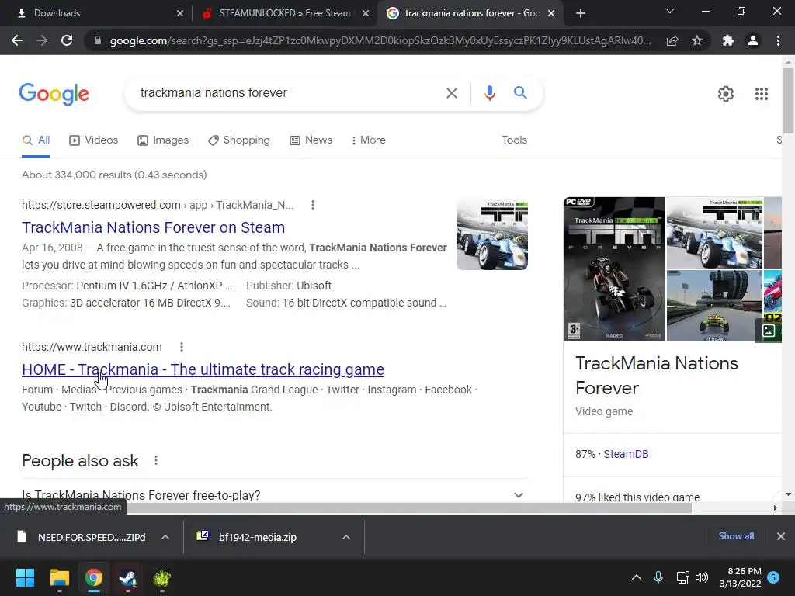The height and width of the screenshot is (596, 795).
Task: Open the More filters menu
Action: (369, 140)
